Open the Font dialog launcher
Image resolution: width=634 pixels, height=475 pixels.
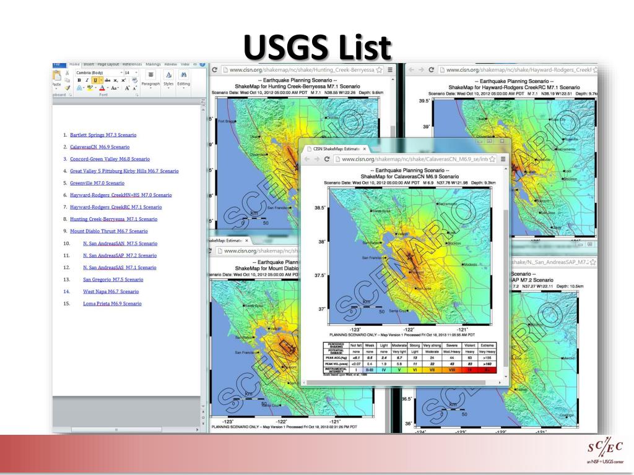tap(137, 95)
